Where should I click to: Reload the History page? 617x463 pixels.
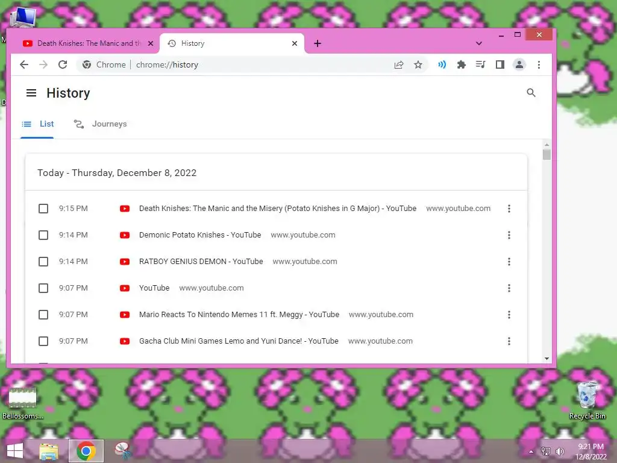(63, 65)
